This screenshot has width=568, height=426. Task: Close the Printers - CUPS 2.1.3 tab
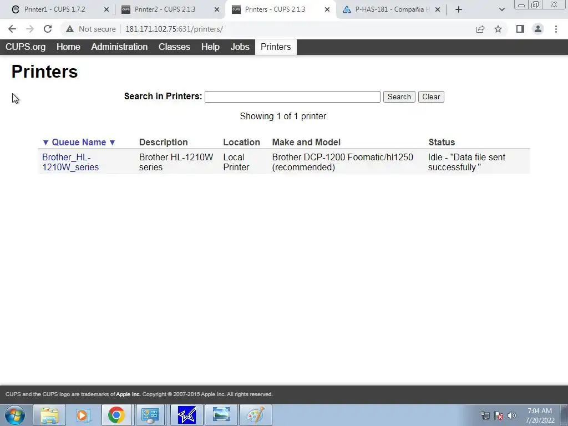click(x=327, y=9)
